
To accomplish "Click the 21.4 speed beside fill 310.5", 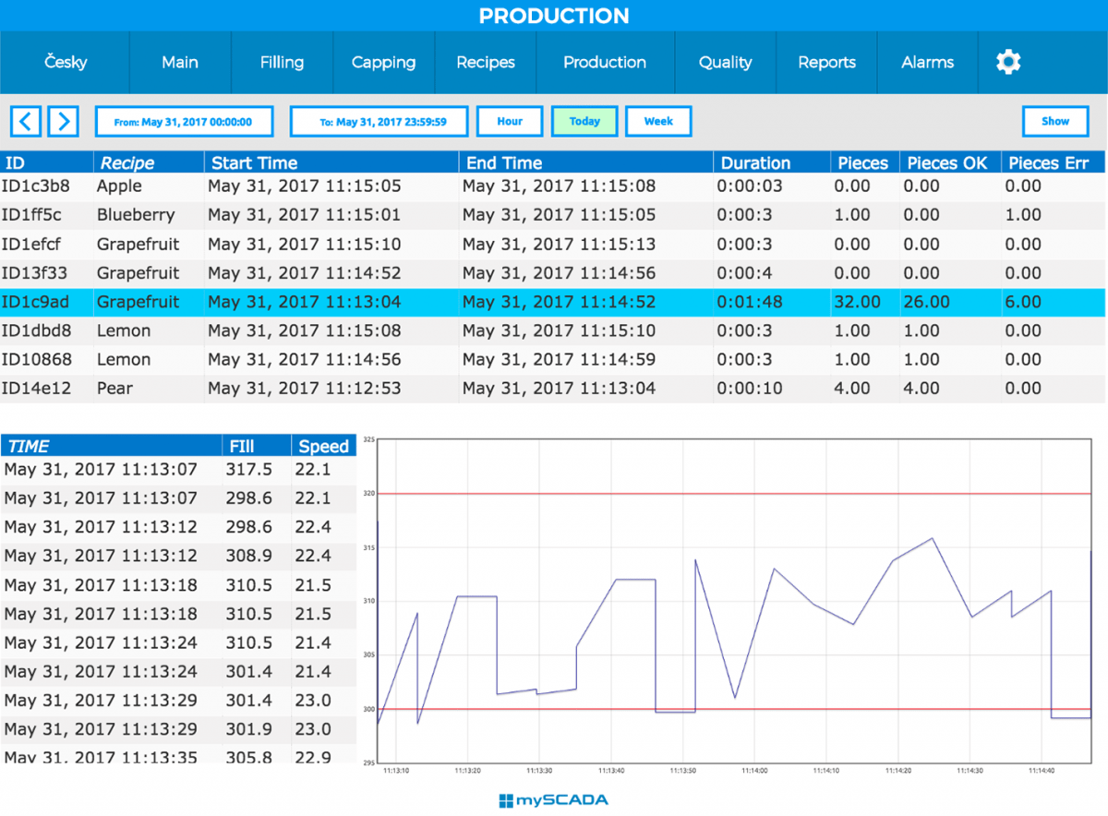I will click(x=313, y=642).
